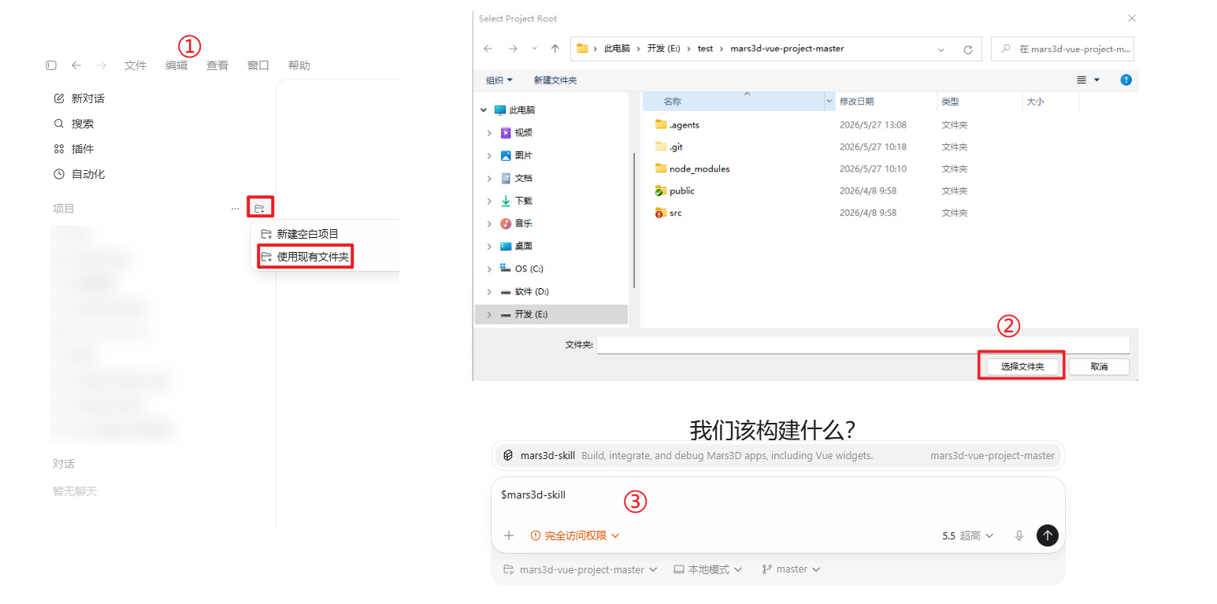Viewport: 1217px width, 604px height.
Task: Go forward with the right arrow in app header
Action: coord(101,65)
